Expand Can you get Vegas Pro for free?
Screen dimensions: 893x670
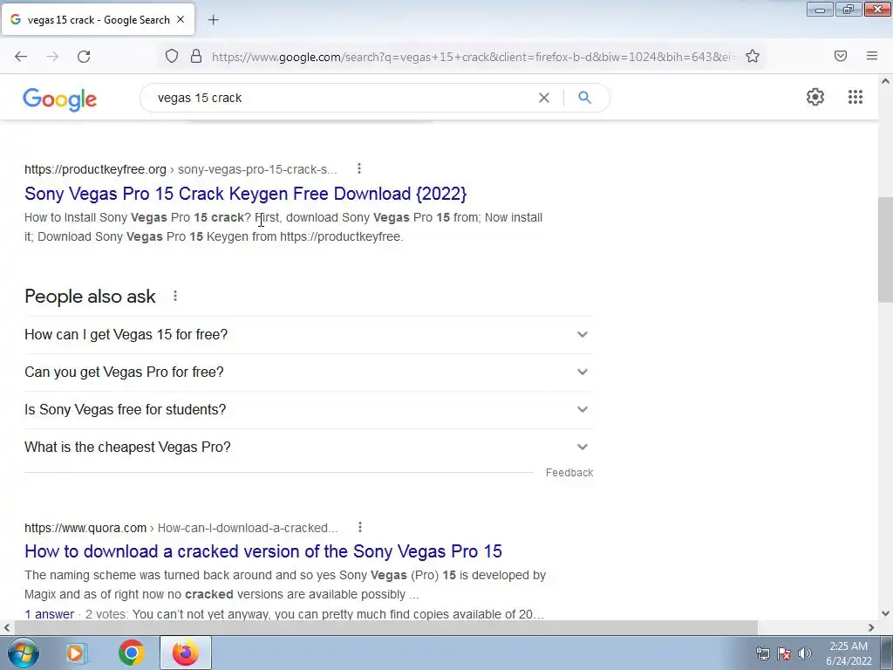coord(309,372)
